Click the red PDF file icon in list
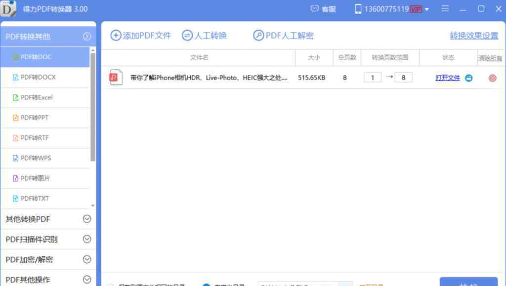 [116, 78]
